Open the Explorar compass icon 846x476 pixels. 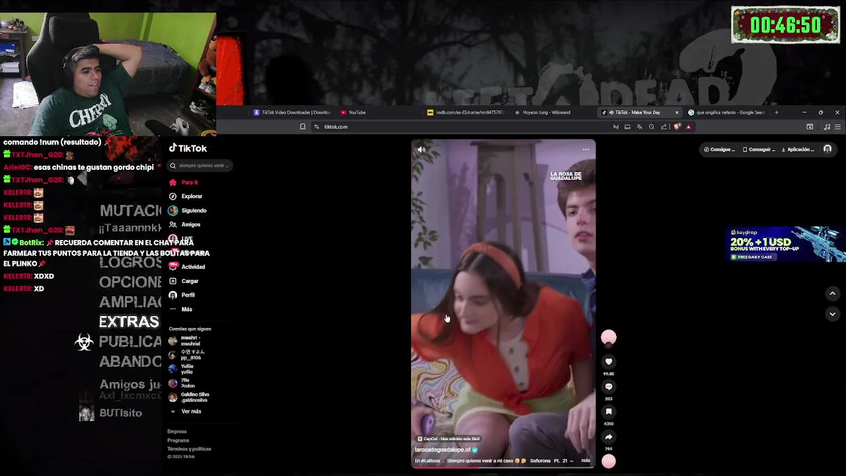pyautogui.click(x=173, y=196)
